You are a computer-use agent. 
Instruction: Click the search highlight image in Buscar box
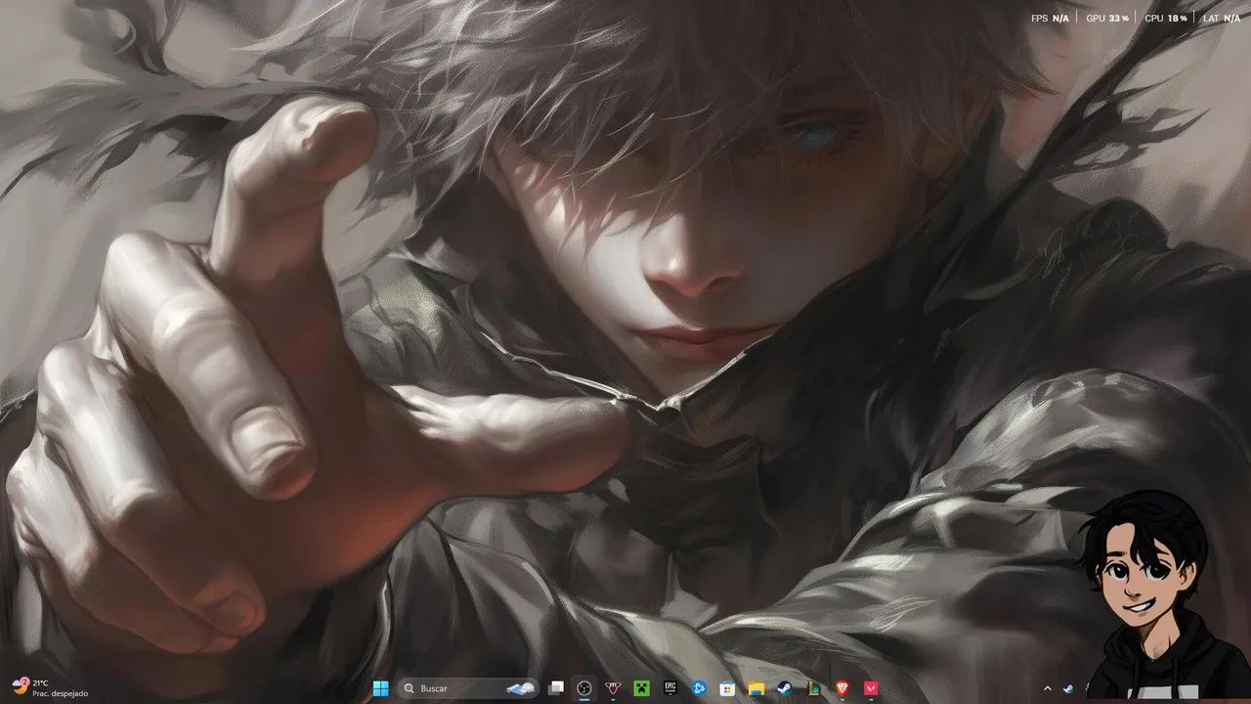point(521,688)
